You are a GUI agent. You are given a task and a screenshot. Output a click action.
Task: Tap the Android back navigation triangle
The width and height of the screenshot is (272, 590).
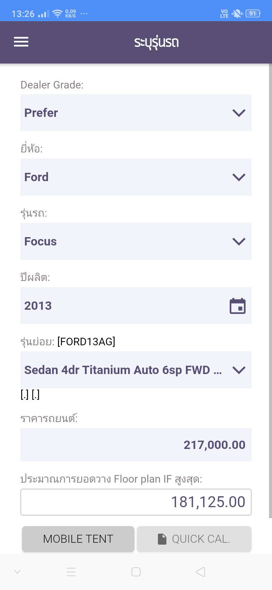[201, 572]
